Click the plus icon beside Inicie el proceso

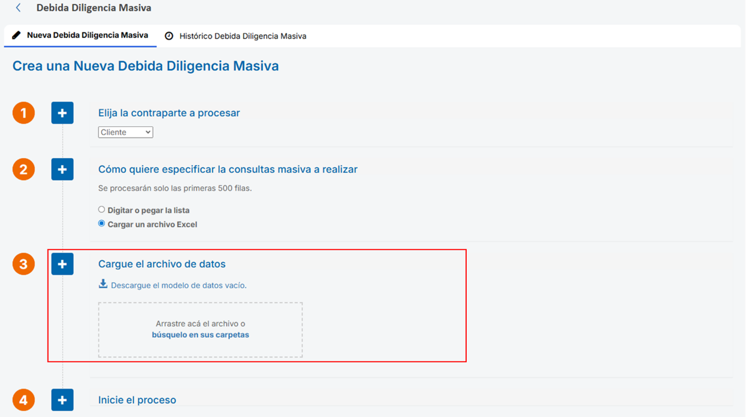pyautogui.click(x=62, y=399)
